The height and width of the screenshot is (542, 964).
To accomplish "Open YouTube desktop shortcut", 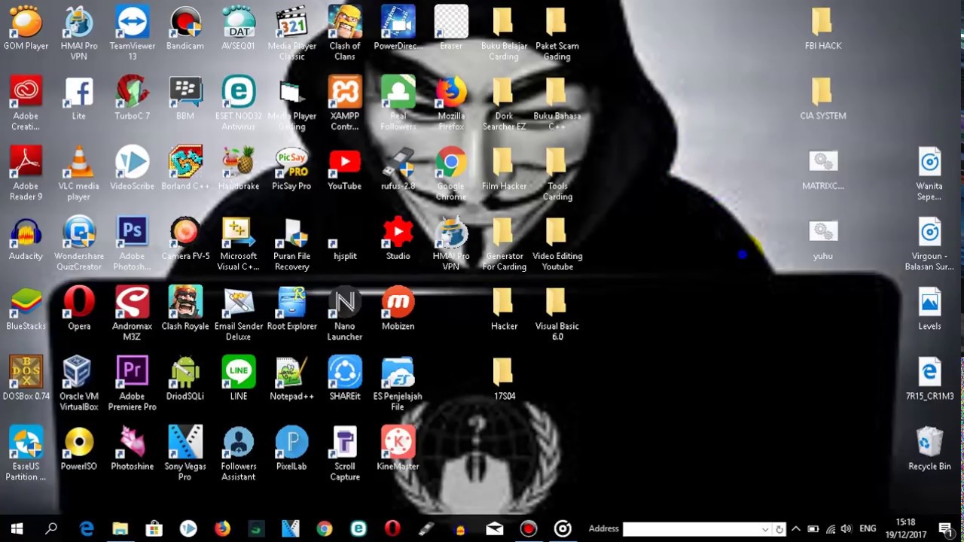I will (x=345, y=168).
